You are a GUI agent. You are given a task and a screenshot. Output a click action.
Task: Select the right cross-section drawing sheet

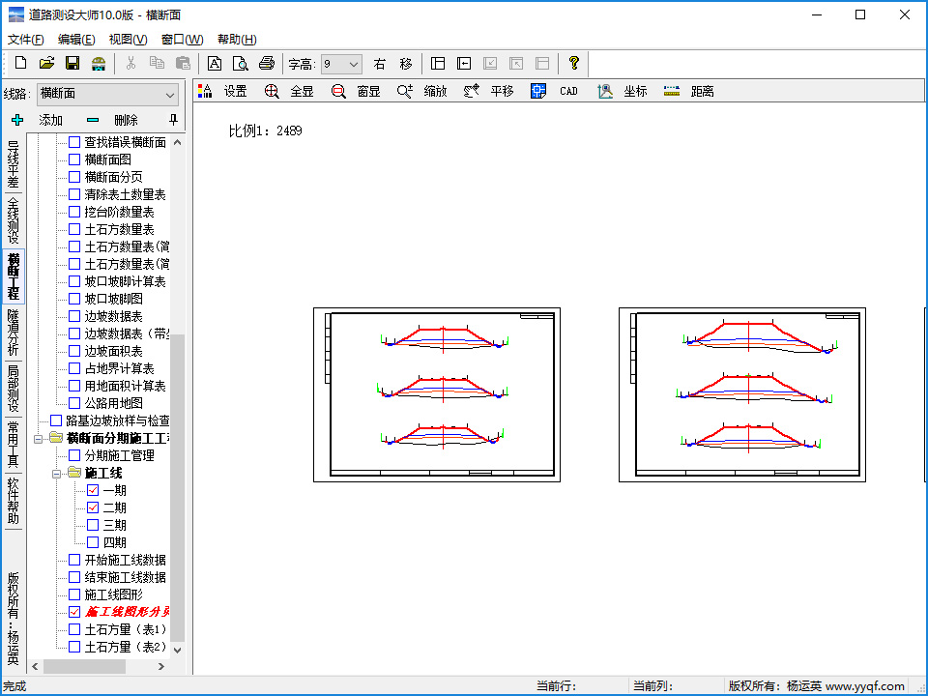(742, 394)
